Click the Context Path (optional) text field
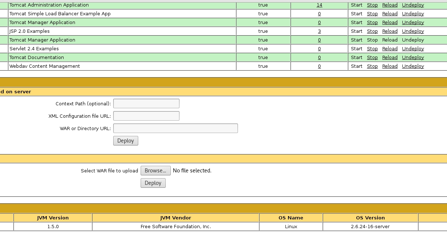The width and height of the screenshot is (447, 234). click(x=146, y=104)
